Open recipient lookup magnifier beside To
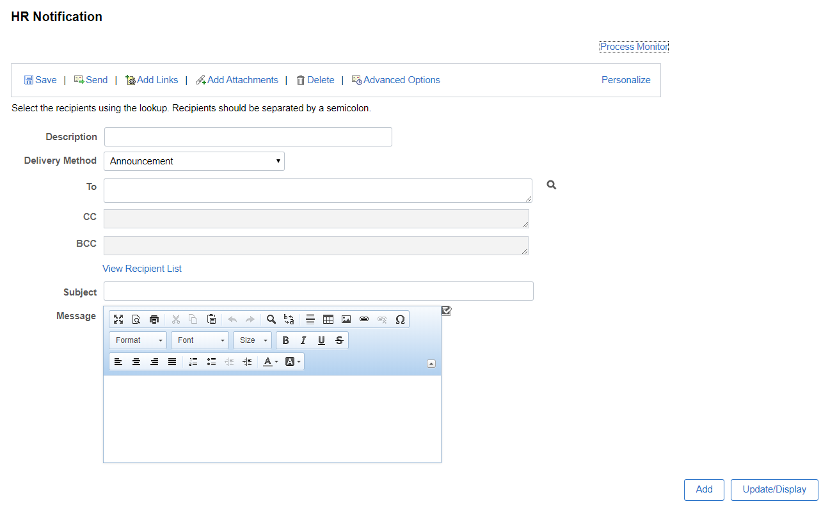 [x=552, y=185]
